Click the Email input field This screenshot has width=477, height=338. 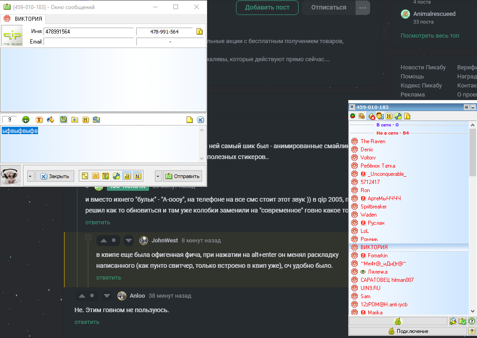(x=89, y=42)
